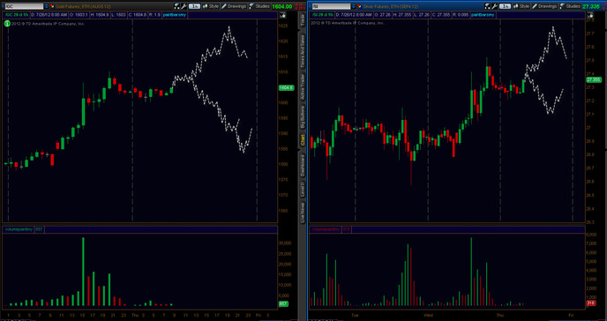The image size is (607, 321).
Task: Click the Gold chart corner camera icon
Action: click(282, 15)
